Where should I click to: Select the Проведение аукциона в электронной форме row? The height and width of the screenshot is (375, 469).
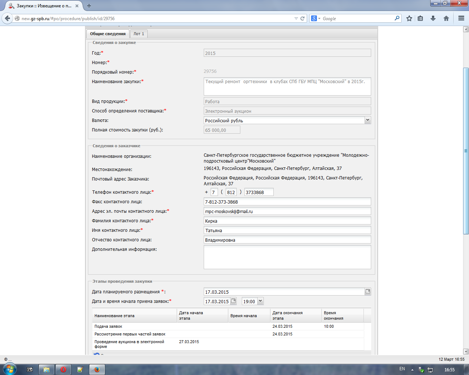[x=228, y=344]
